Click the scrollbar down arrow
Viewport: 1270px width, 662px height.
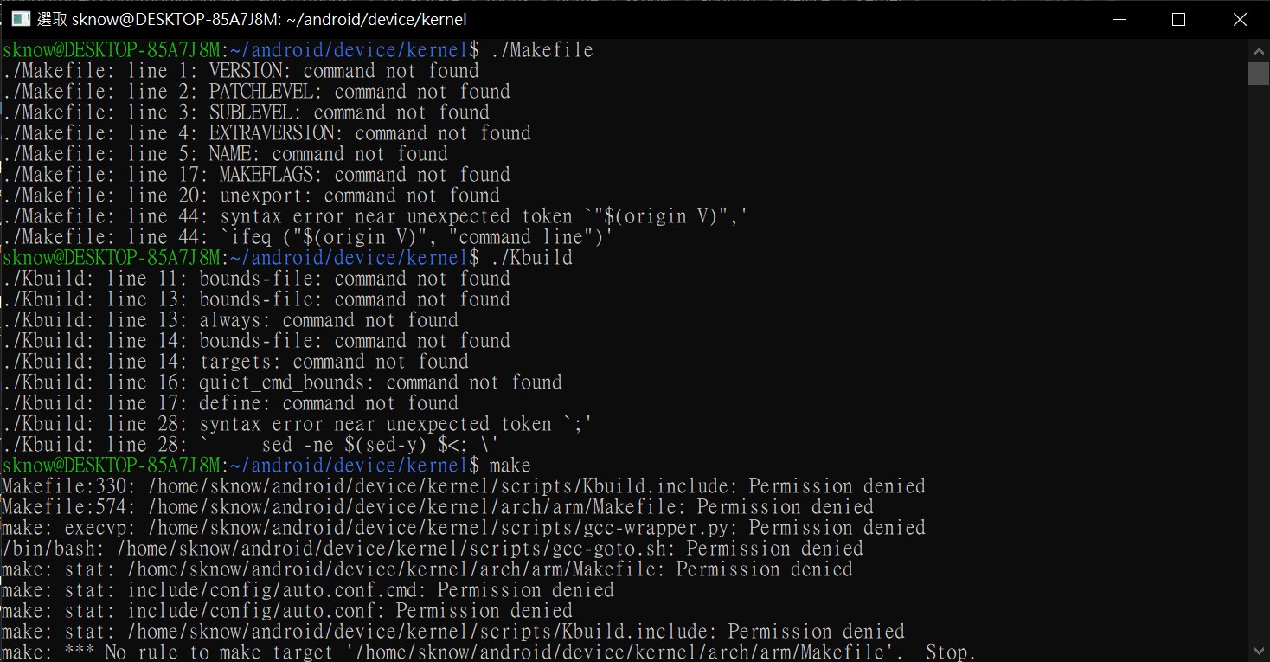coord(1258,650)
